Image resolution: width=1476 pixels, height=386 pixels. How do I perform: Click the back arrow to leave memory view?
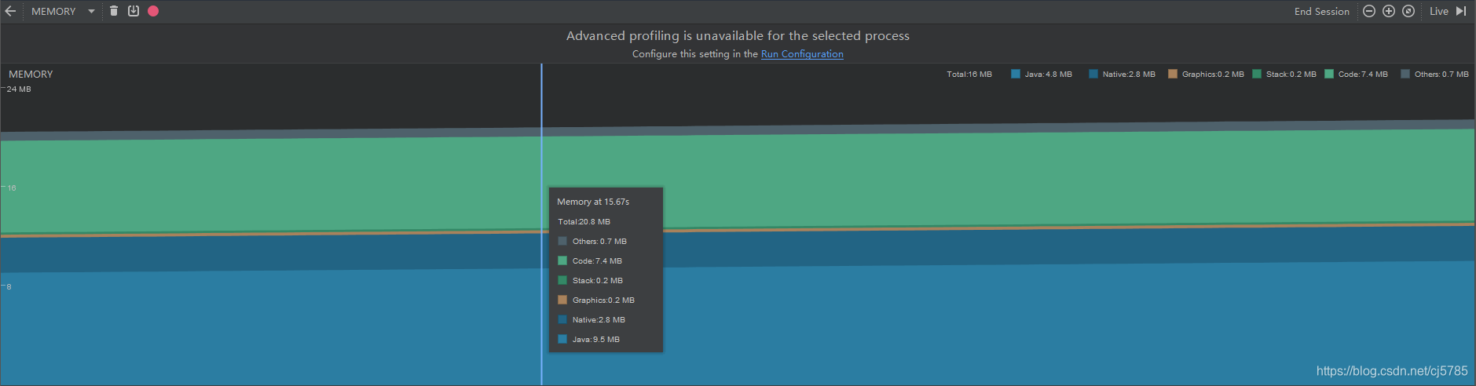[x=10, y=11]
